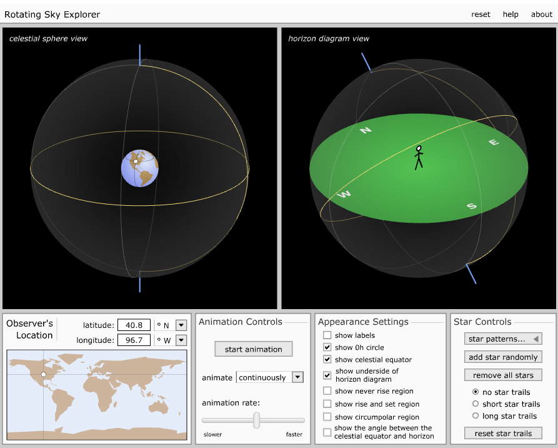Expand the animate continuously dropdown
The image size is (558, 448).
[x=297, y=377]
